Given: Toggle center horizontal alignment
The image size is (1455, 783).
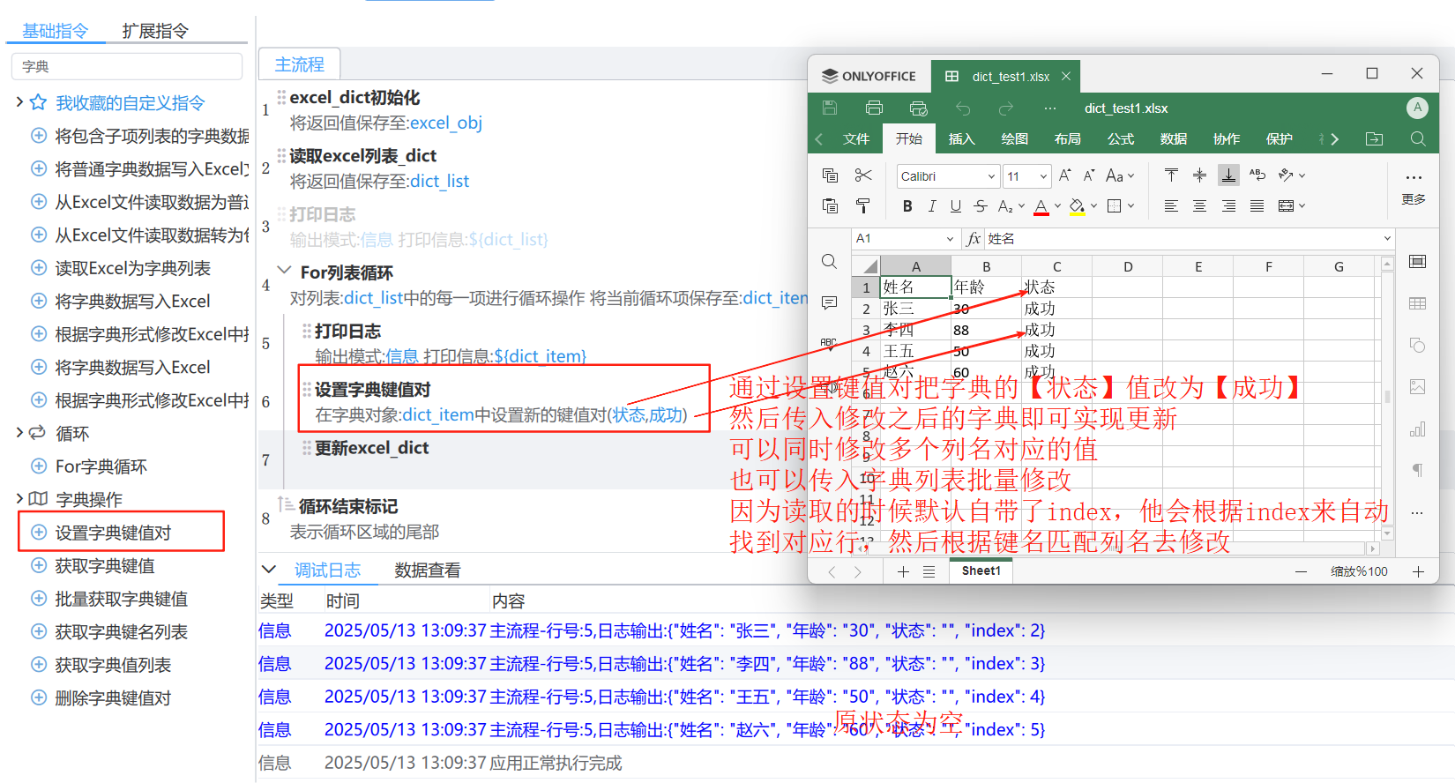Looking at the screenshot, I should (1199, 206).
